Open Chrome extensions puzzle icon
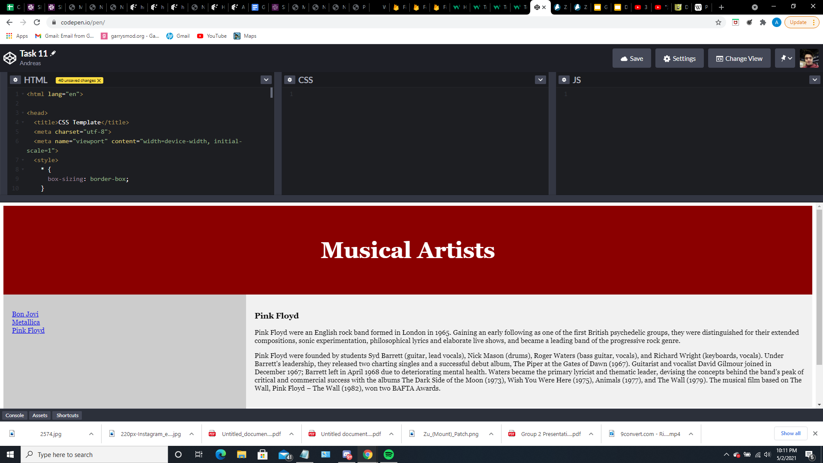Screen dimensions: 823x463 (x=763, y=22)
